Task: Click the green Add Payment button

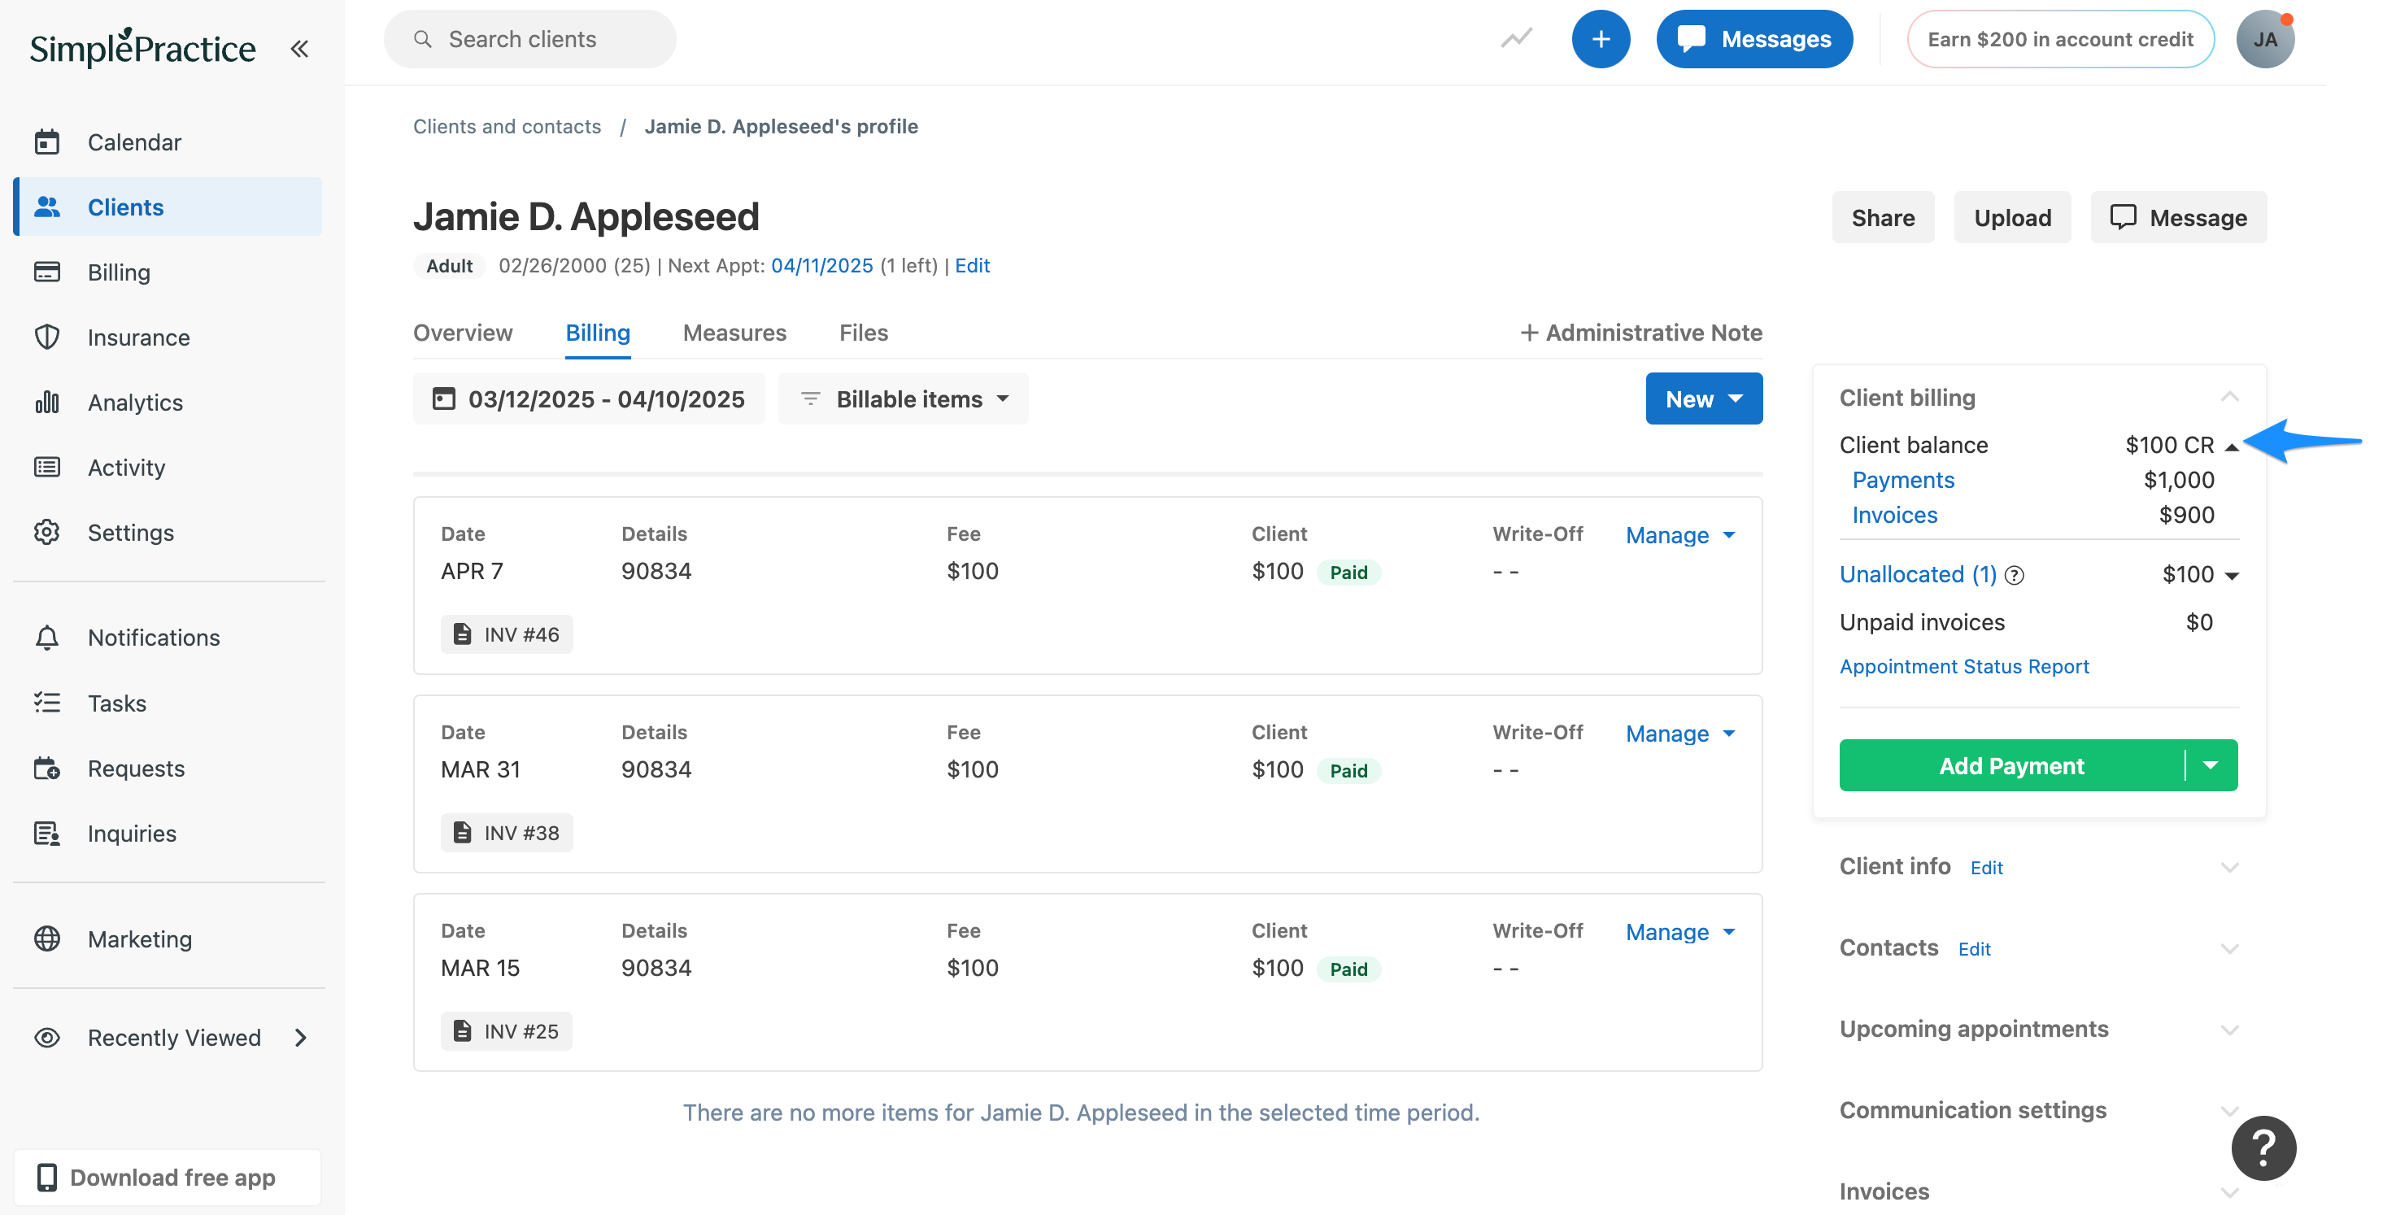Action: (2011, 765)
